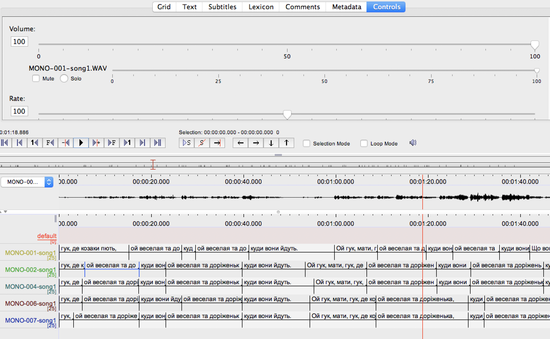Screen dimensions: 550x339
Task: Open the Comments tab
Action: (x=303, y=7)
